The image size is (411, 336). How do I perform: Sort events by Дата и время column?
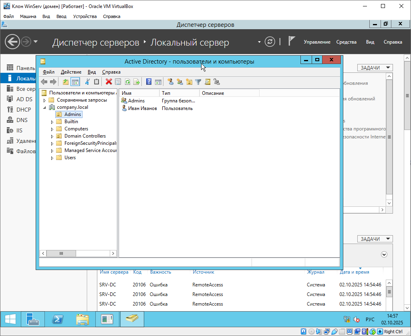355,272
